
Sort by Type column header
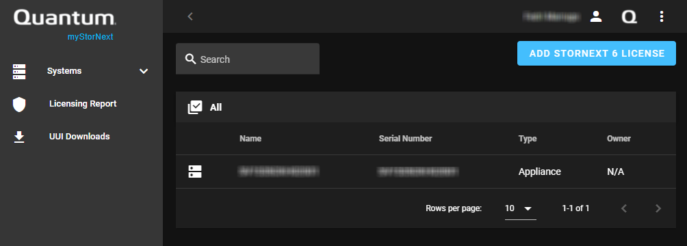coord(528,139)
